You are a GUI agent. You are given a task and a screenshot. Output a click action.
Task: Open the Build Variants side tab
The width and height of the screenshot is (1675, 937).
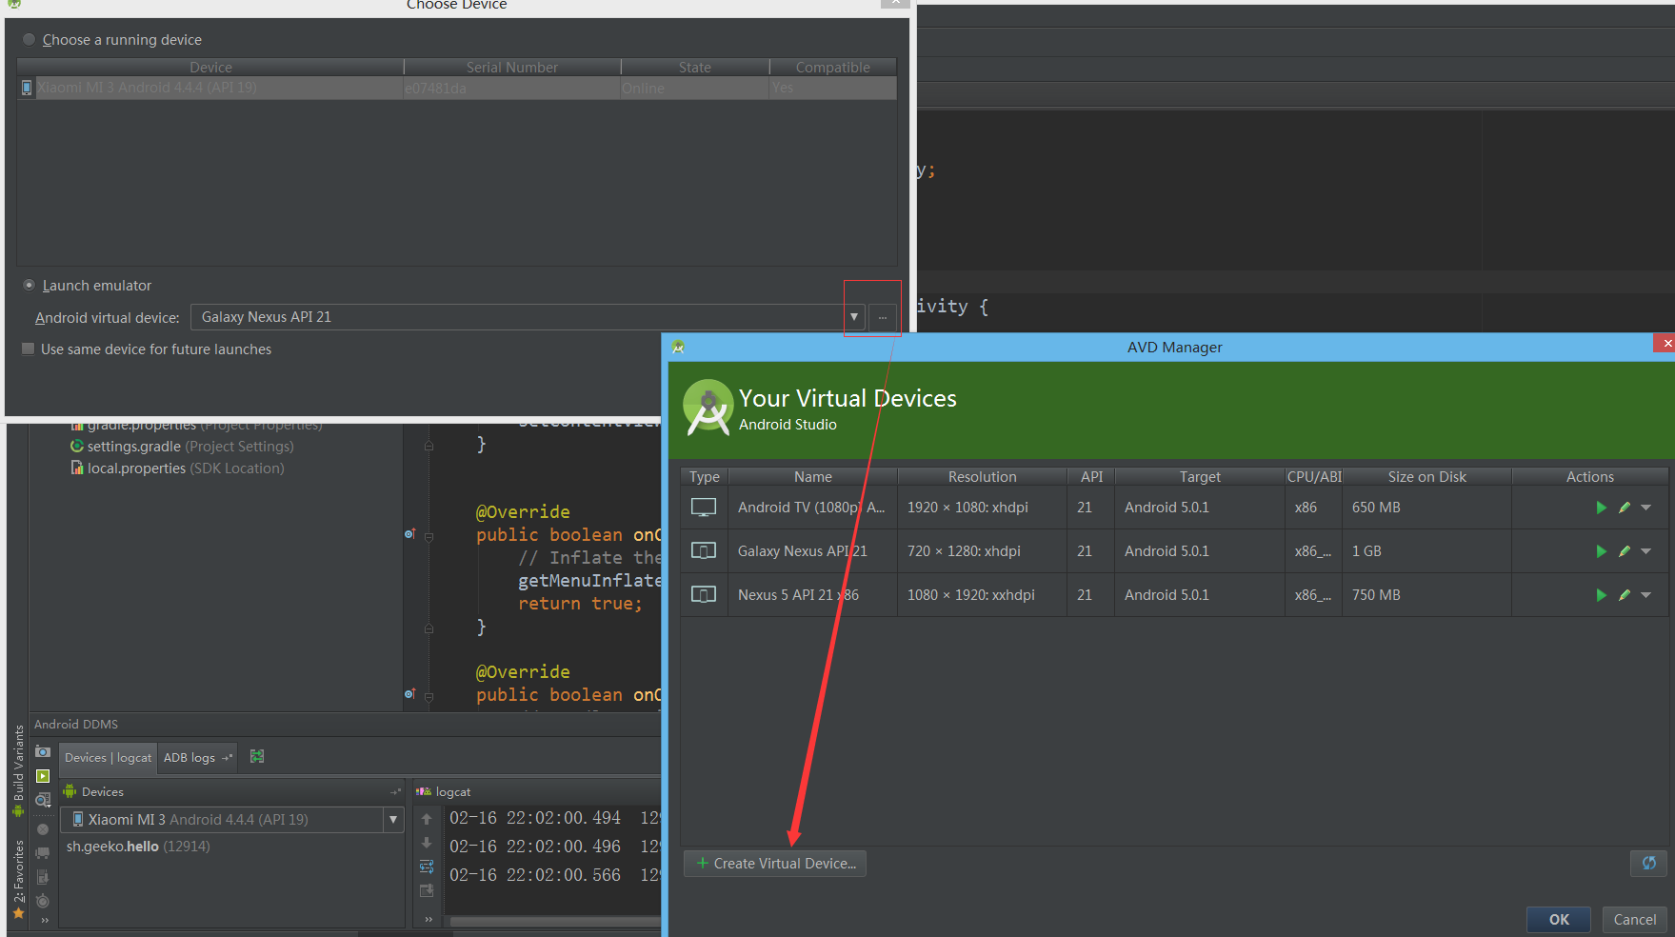click(x=18, y=771)
